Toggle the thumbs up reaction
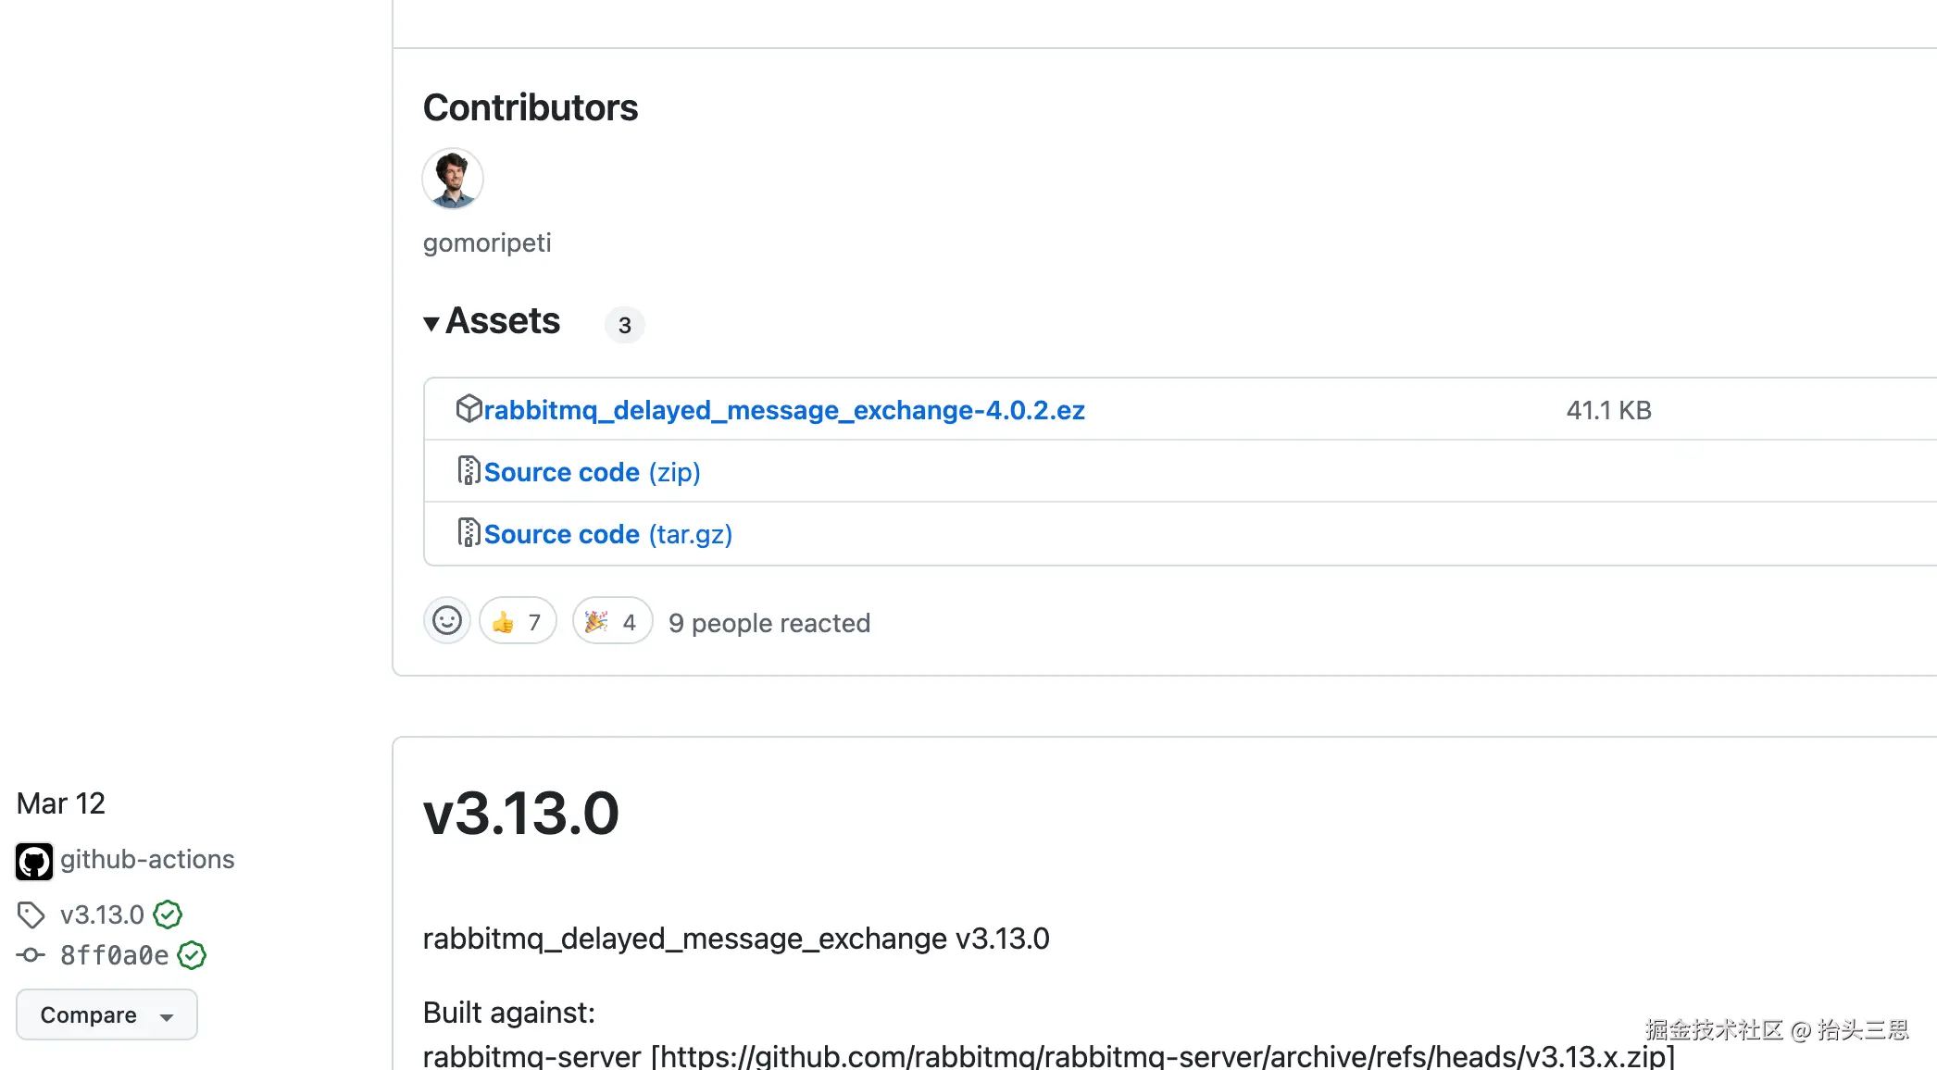Viewport: 1937px width, 1070px height. tap(518, 621)
